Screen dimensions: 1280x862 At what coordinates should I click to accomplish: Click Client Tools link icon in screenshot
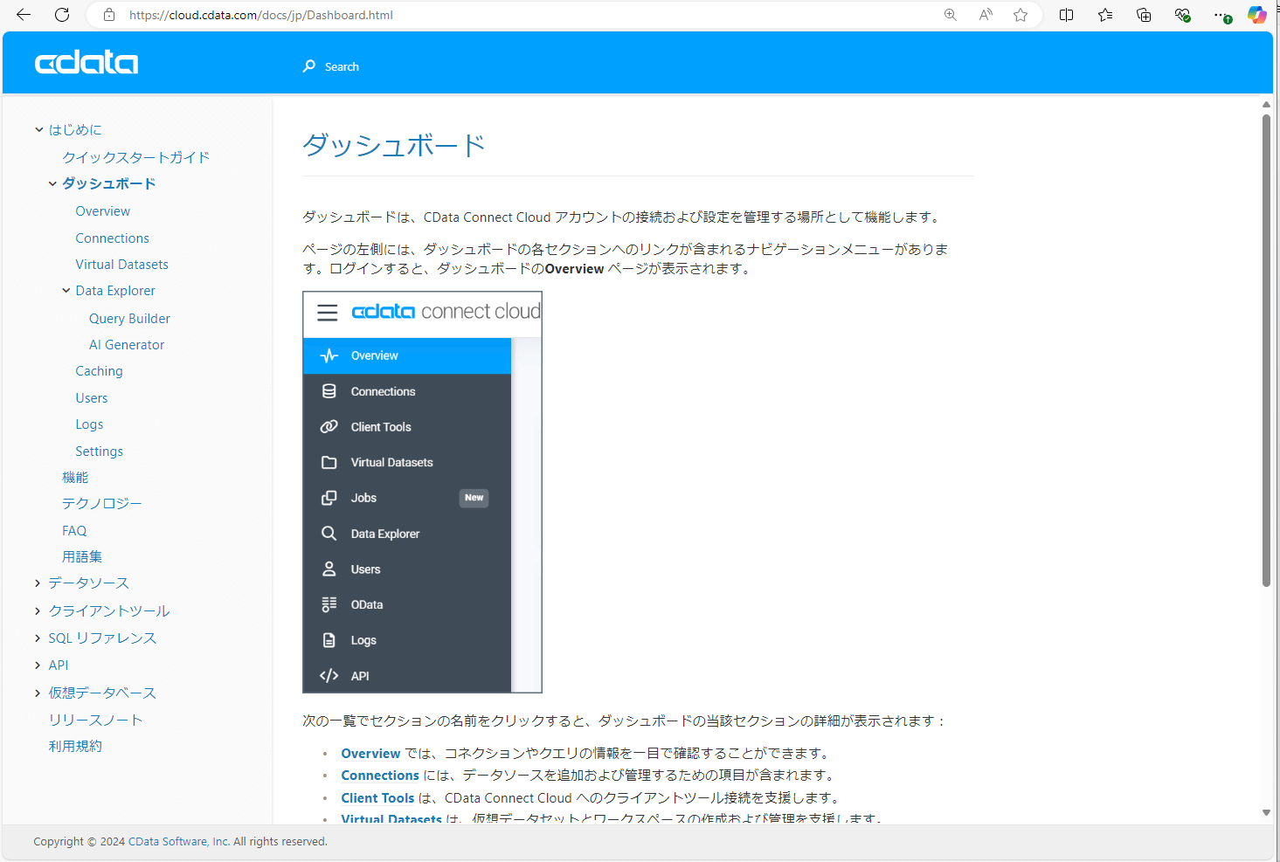(329, 427)
